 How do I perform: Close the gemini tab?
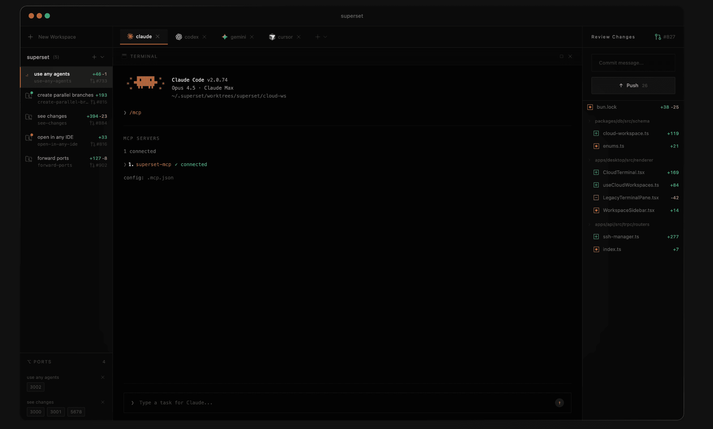(252, 37)
